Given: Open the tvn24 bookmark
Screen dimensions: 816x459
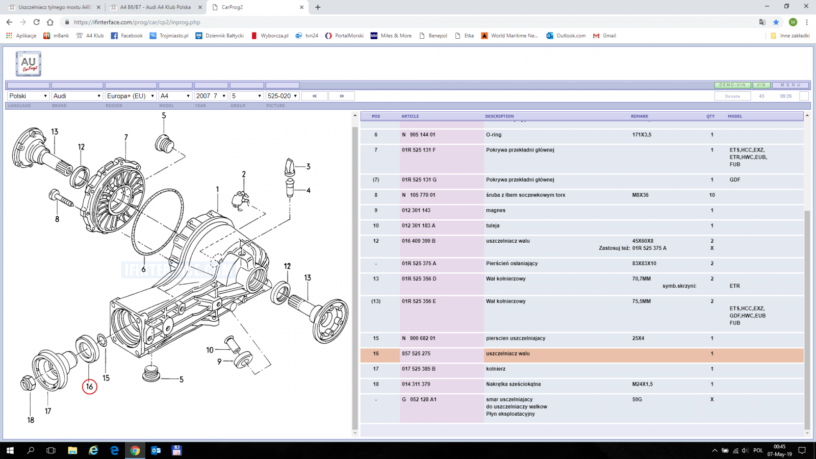Looking at the screenshot, I should coord(307,36).
